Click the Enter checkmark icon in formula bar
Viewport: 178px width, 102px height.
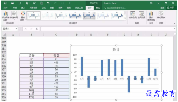pos(31,29)
